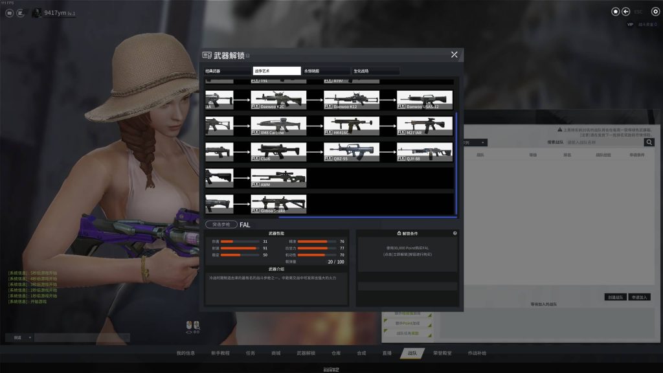This screenshot has width=663, height=373.
Task: Click the help question mark in unlock conditions
Action: click(x=455, y=233)
